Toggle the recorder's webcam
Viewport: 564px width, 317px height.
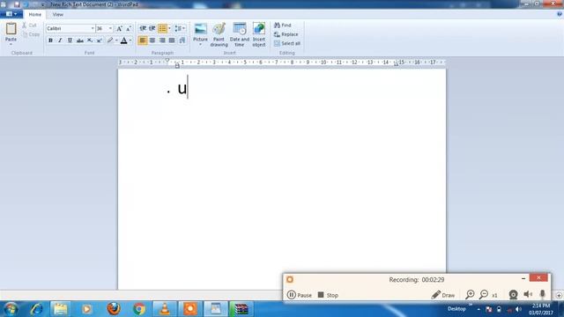[x=513, y=295]
